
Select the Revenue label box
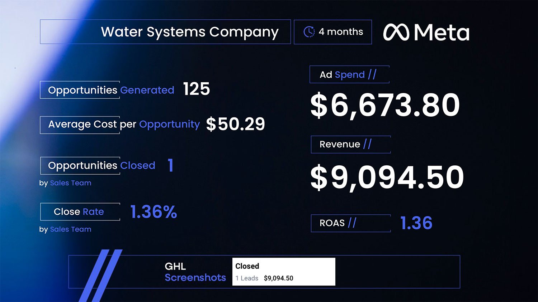350,144
